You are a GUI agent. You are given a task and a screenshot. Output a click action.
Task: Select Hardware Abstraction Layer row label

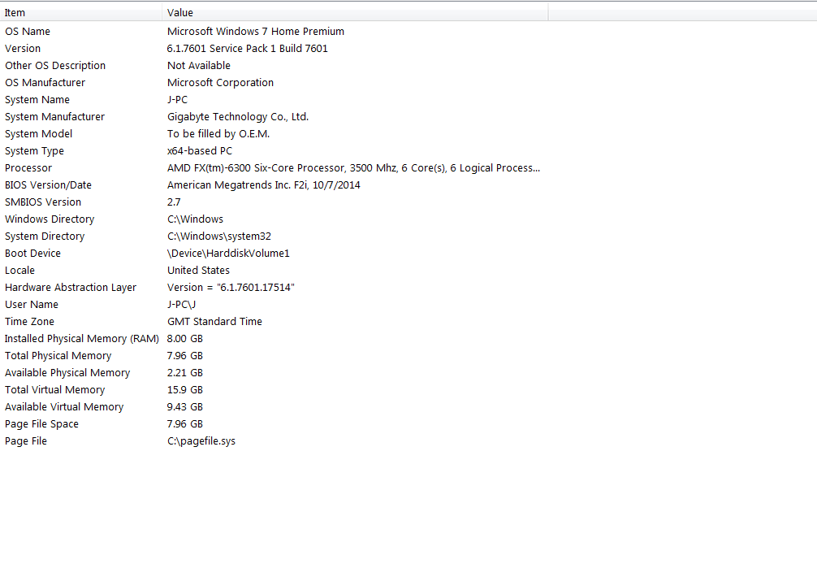(71, 288)
